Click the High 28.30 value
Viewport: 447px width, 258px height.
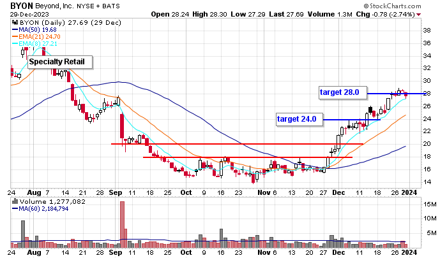209,14
